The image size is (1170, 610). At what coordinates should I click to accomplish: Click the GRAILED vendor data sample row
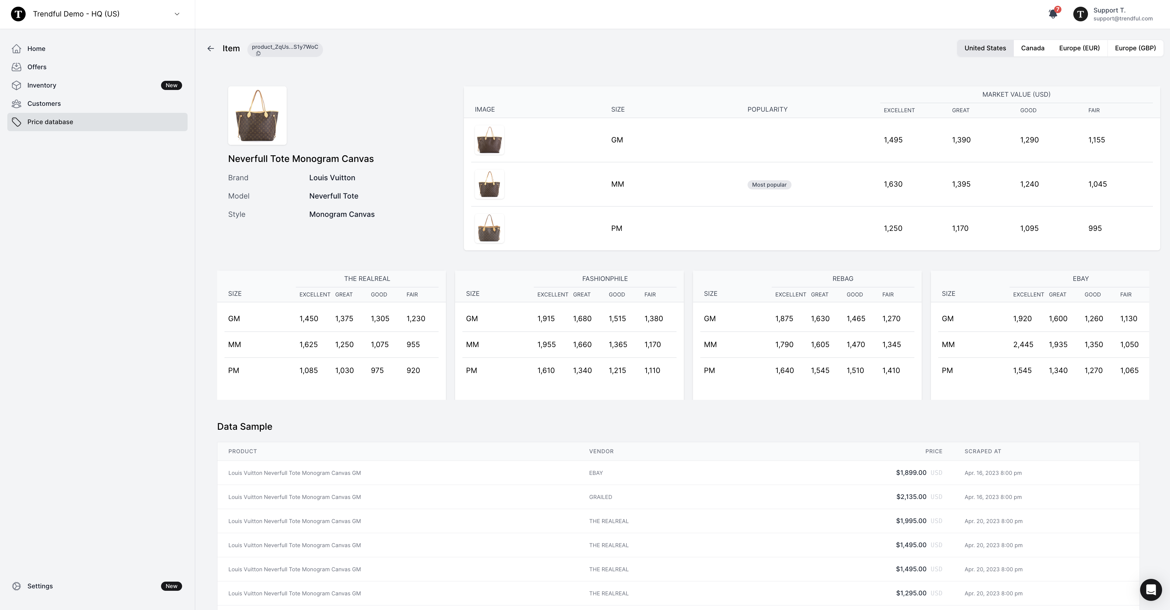click(x=678, y=497)
